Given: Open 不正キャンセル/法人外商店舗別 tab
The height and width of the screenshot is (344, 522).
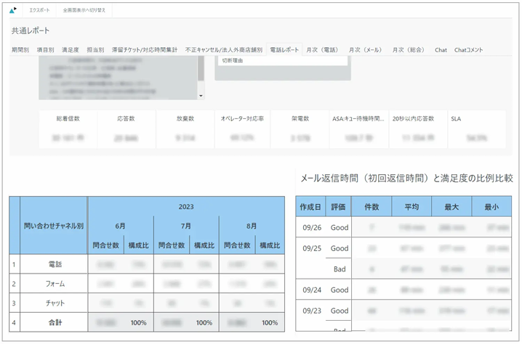Looking at the screenshot, I should [223, 50].
